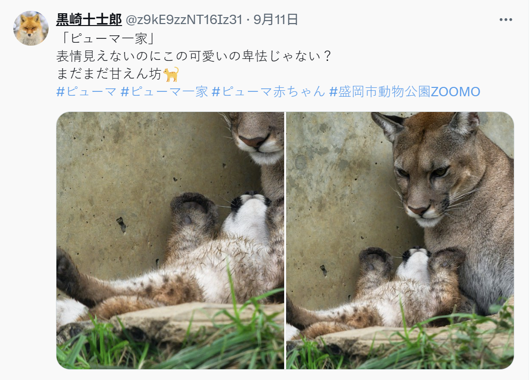Screen dimensions: 532x380
Task: Click the cat emoji after まだまだ甘えん坊
Action: tap(171, 74)
